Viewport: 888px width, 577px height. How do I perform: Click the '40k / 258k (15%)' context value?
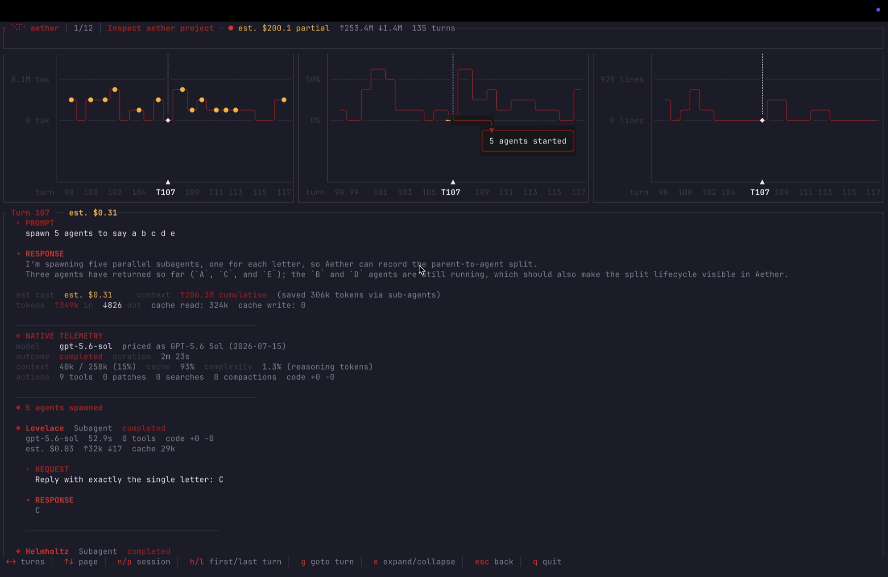(x=98, y=367)
